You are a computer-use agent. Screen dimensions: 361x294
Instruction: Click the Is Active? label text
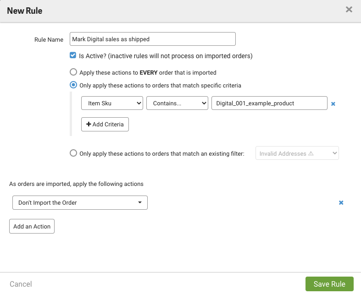166,56
